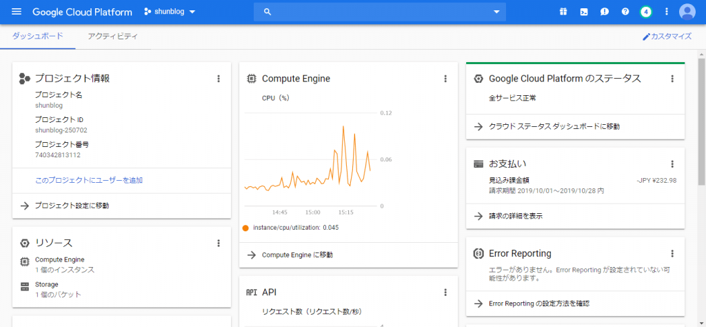The image size is (706, 327).
Task: Click the Storage bucket icon in リソース
Action: [25, 286]
